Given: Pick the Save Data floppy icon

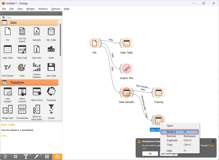Looking at the screenshot, I should click(x=51, y=67).
